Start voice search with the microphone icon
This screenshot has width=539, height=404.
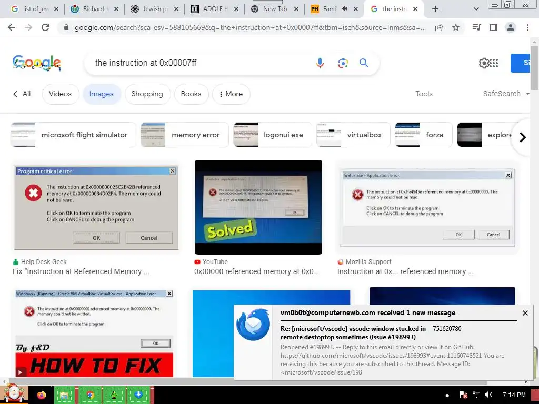coord(320,63)
